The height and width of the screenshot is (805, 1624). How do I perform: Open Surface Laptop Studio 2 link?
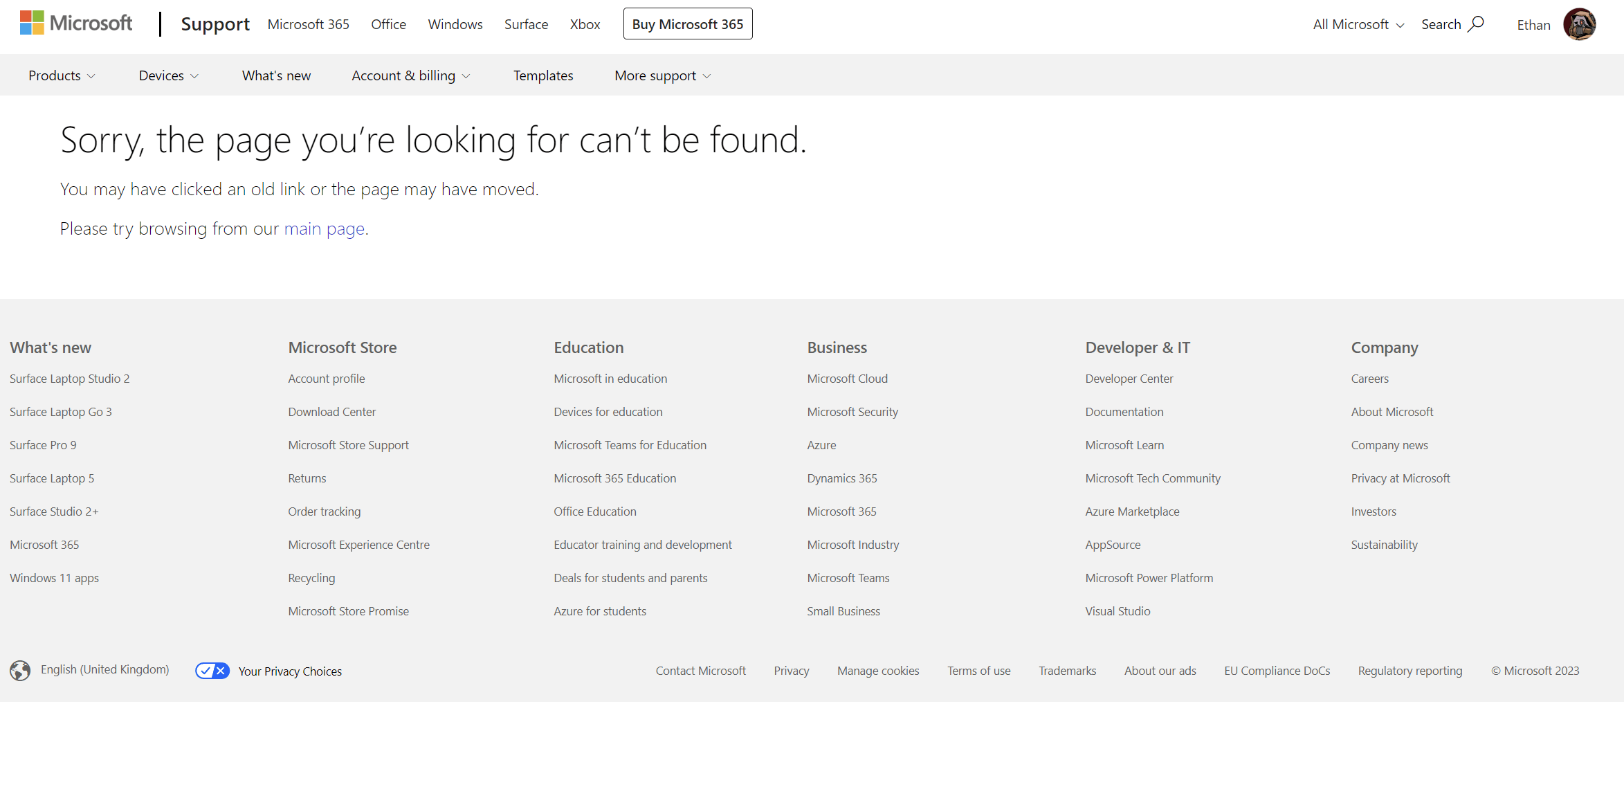click(70, 379)
